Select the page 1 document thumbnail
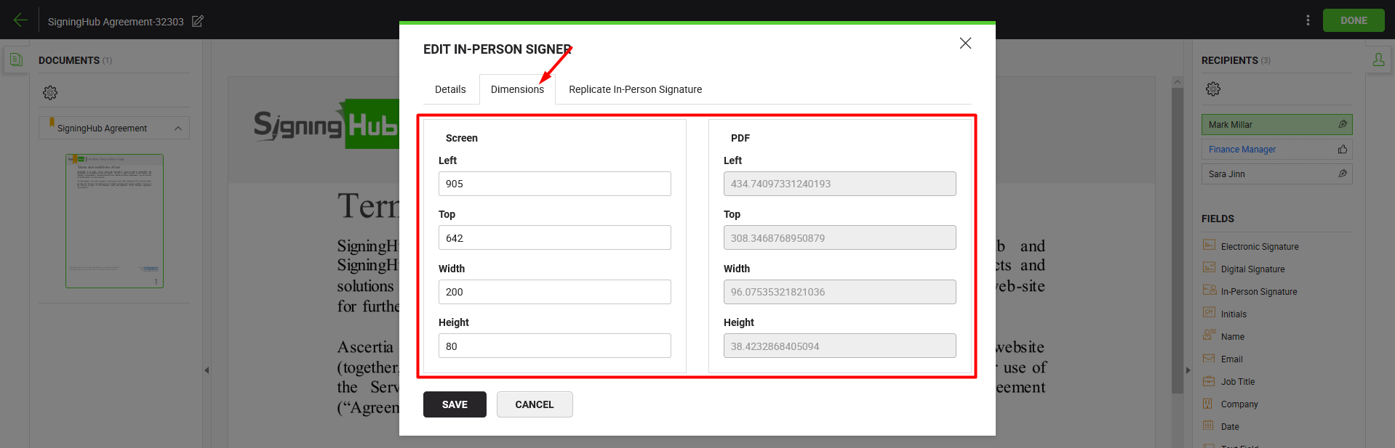Screen dimensions: 1395x448 pyautogui.click(x=114, y=221)
